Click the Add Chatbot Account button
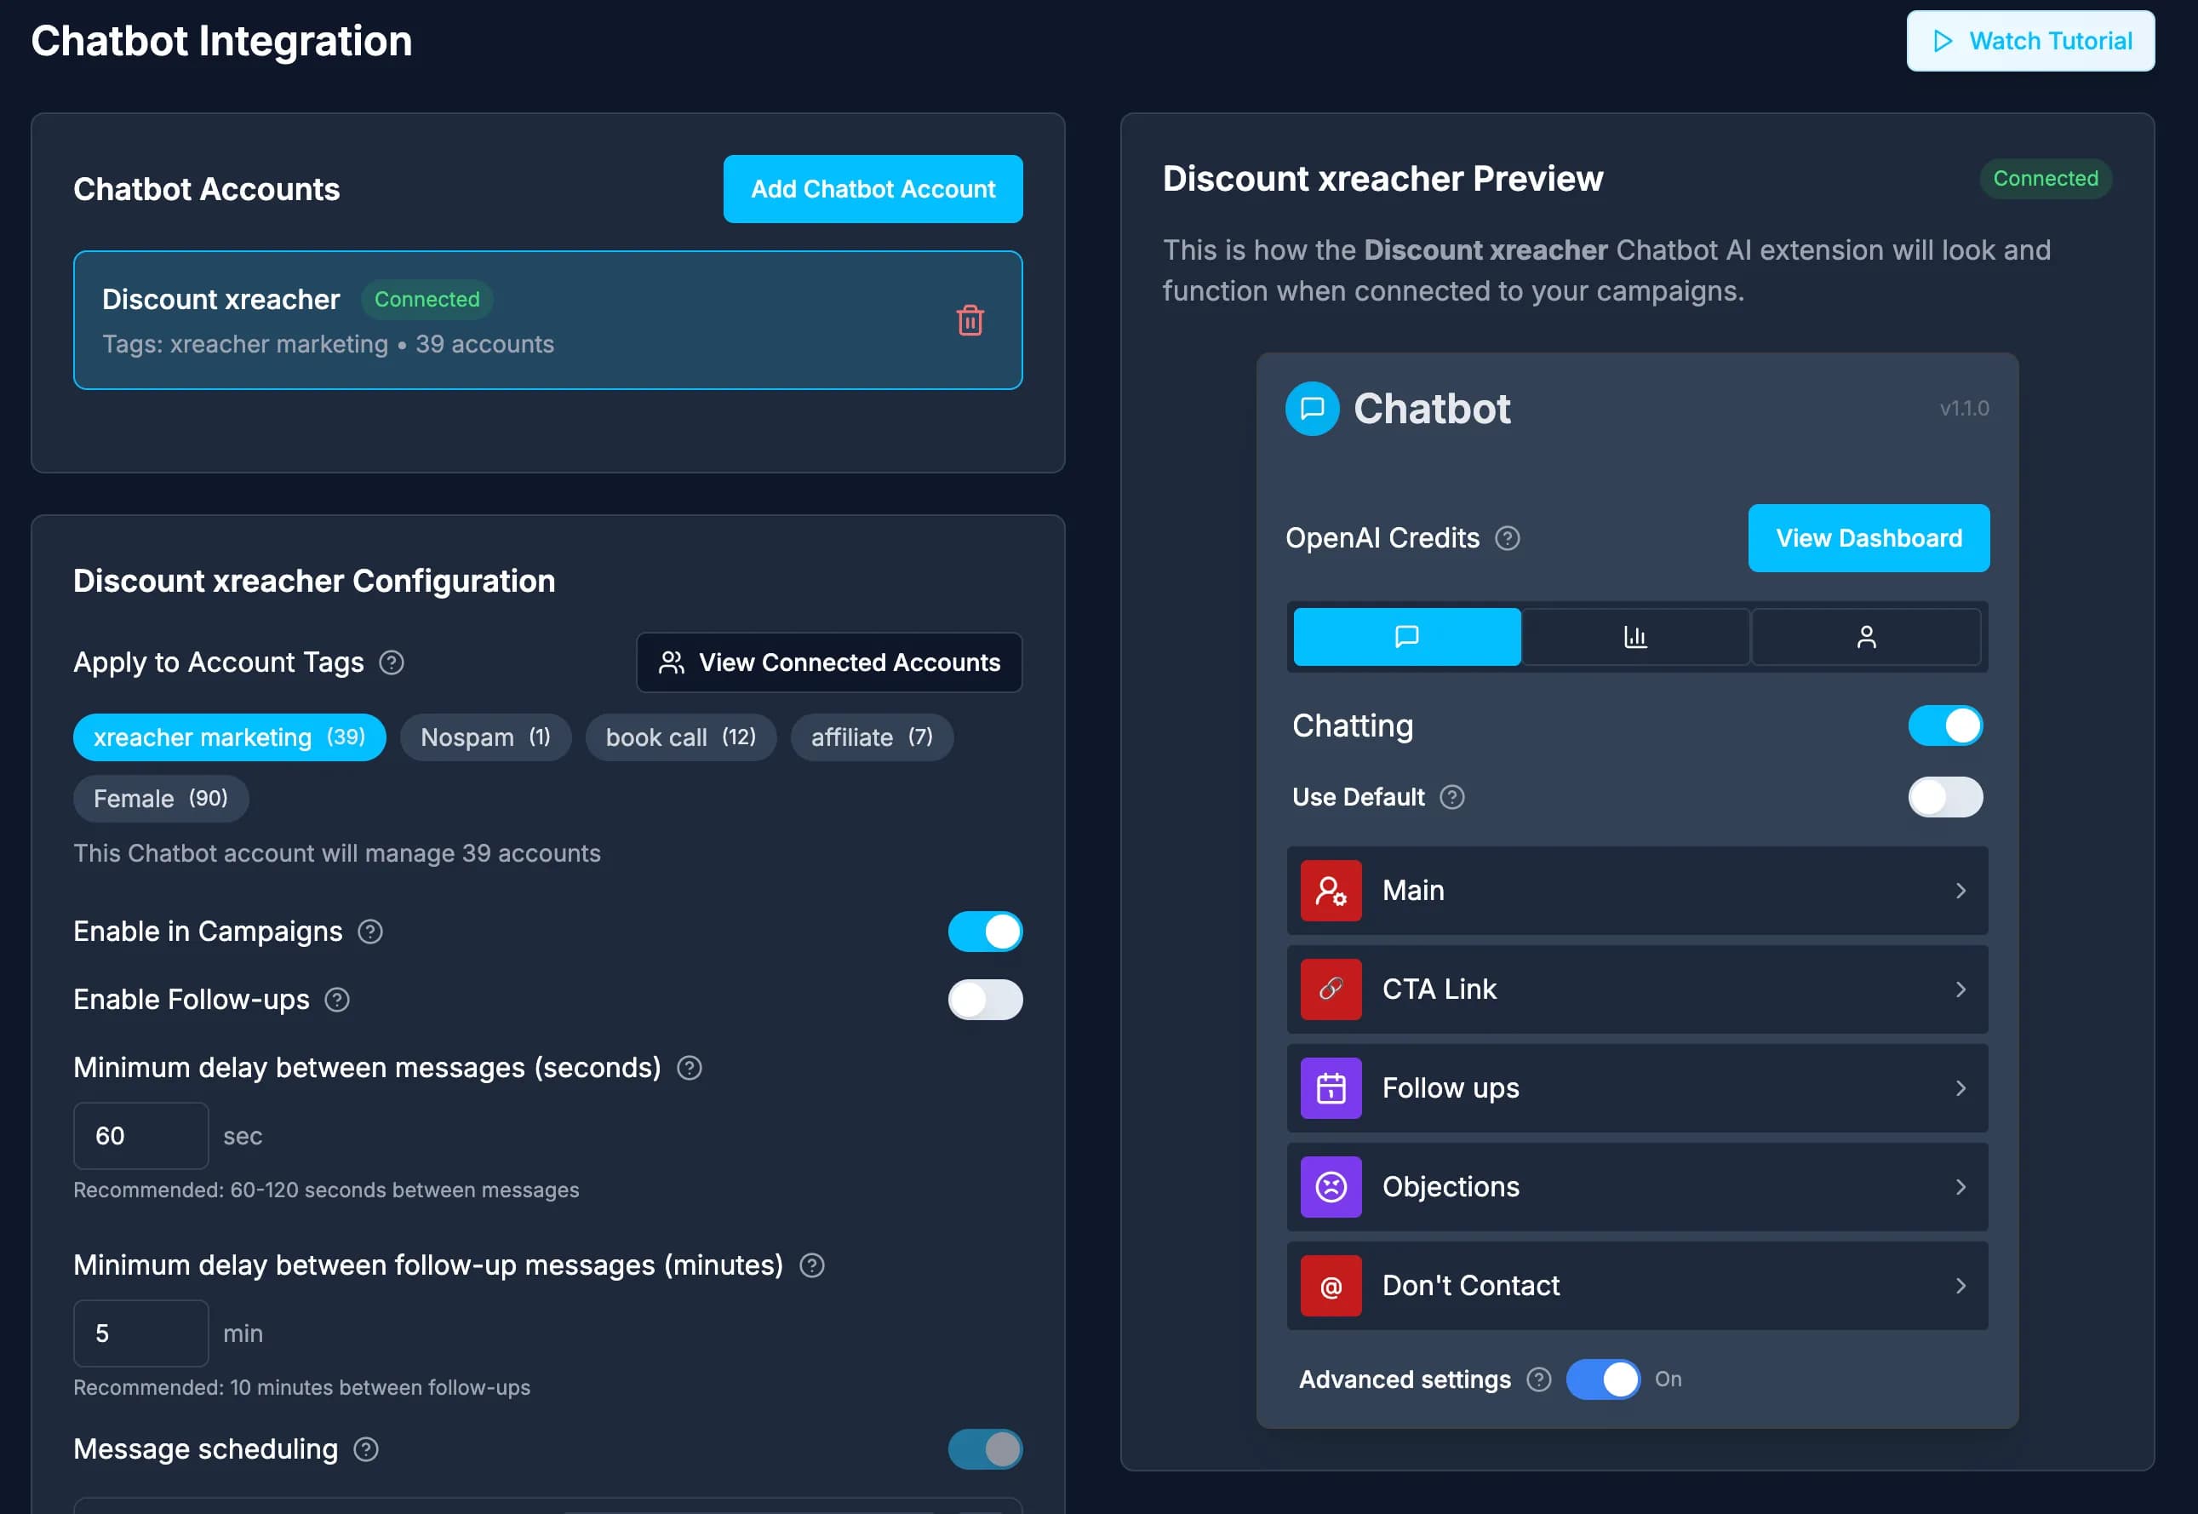 pyautogui.click(x=872, y=189)
